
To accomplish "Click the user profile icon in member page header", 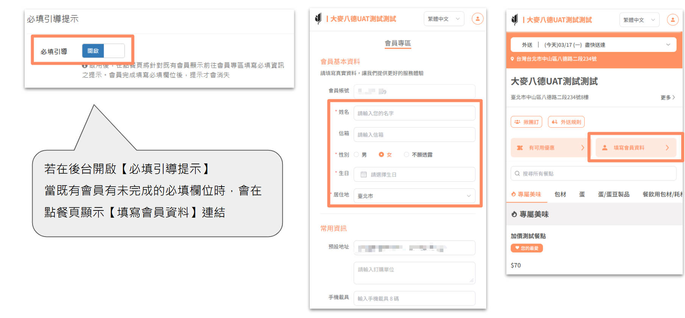I will coord(477,19).
